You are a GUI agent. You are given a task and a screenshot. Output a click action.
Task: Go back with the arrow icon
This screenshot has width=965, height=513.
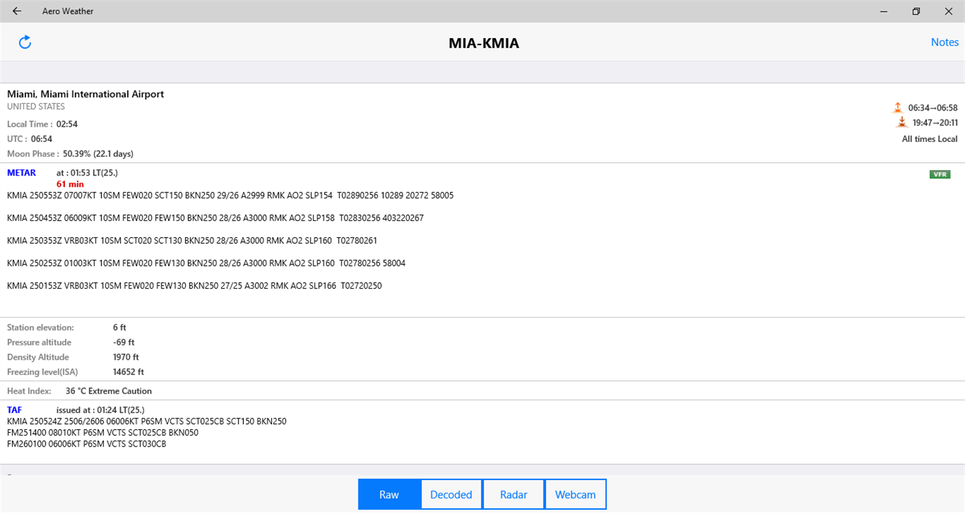pos(17,11)
